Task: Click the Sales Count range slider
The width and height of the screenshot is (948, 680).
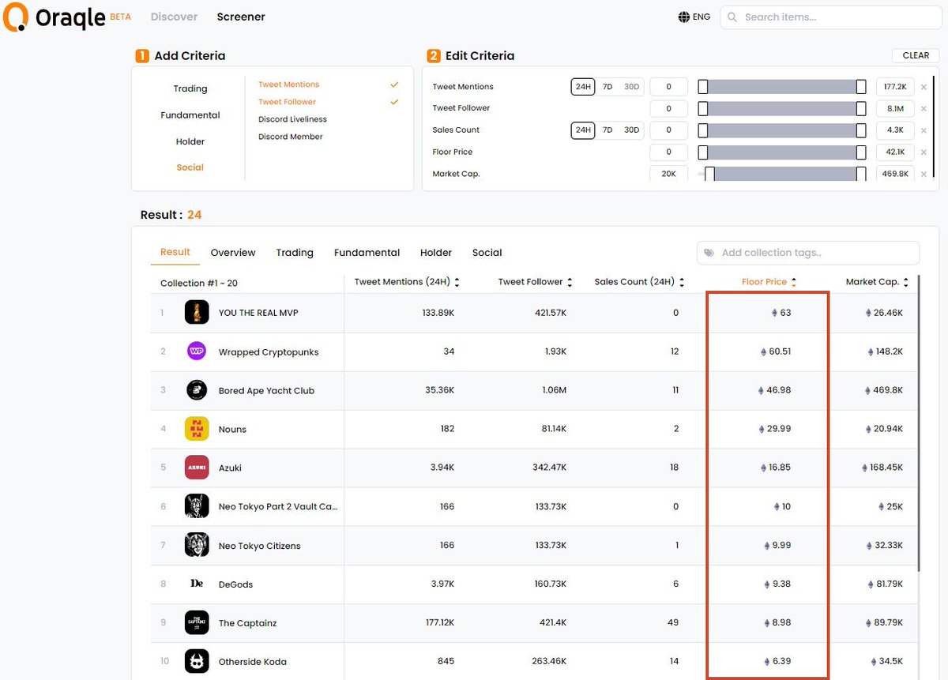Action: point(782,130)
